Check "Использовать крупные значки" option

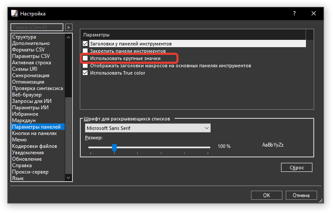pyautogui.click(x=85, y=58)
